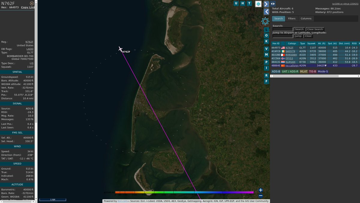Open the settings gear
The width and height of the screenshot is (360, 203).
(265, 21)
